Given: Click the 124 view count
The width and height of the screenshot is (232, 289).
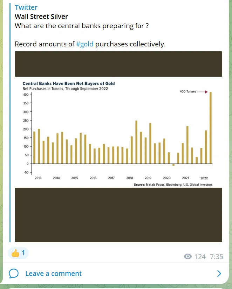Looking at the screenshot, I should [200, 257].
